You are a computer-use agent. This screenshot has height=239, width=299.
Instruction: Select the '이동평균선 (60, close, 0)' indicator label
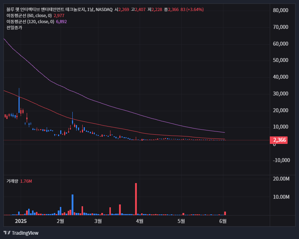pyautogui.click(x=29, y=15)
